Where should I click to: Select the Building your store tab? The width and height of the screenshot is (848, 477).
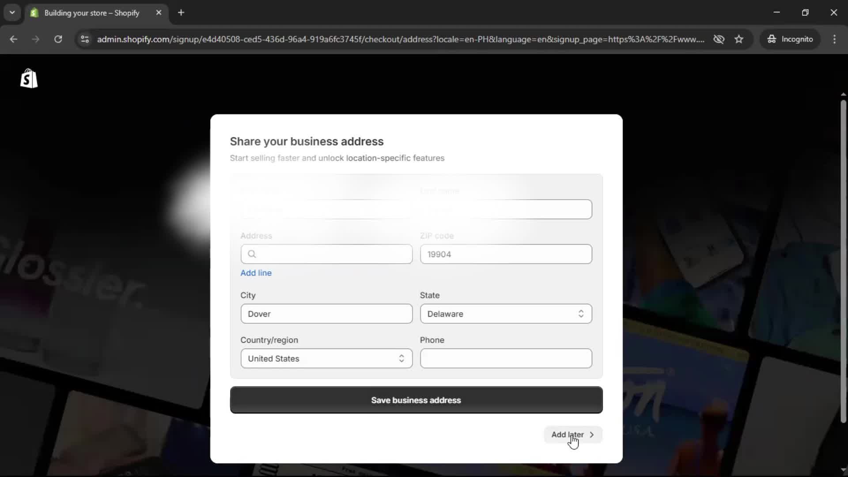91,13
